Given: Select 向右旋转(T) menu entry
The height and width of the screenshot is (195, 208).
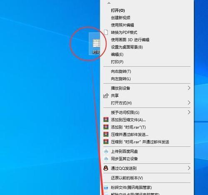Looking at the screenshot, I should click(x=121, y=72).
